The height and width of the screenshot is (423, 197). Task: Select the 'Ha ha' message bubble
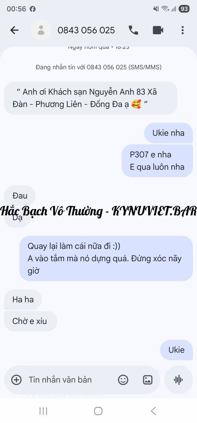pos(23,300)
